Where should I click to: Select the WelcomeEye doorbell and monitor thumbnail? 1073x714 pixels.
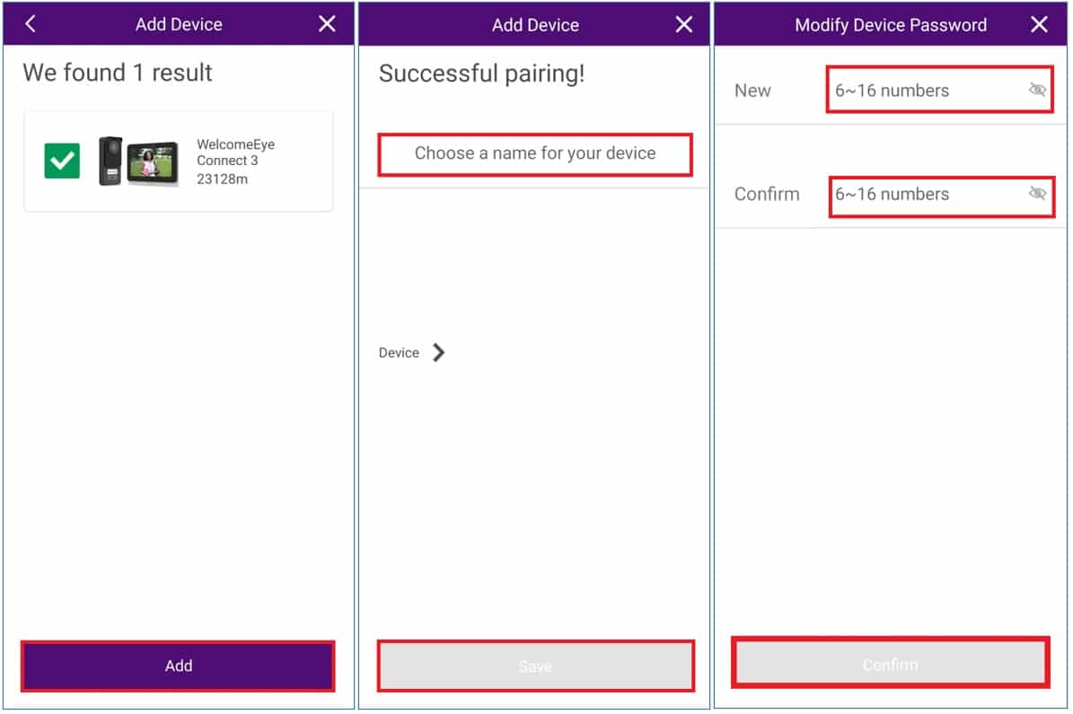(139, 161)
